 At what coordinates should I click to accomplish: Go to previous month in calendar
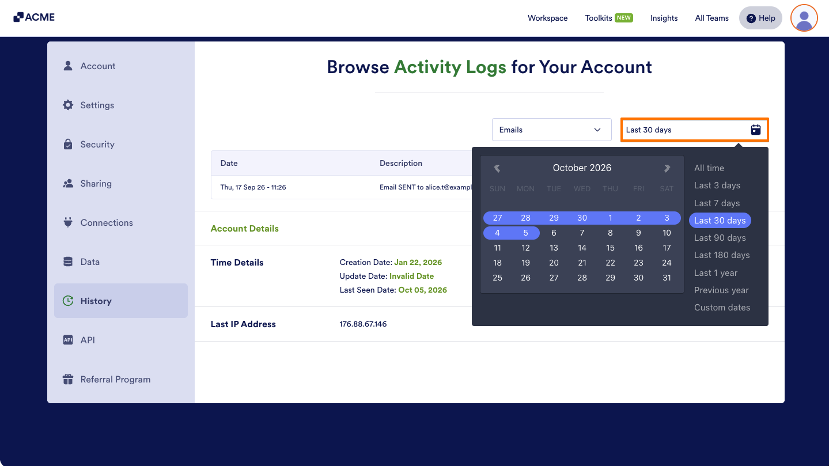(x=497, y=168)
